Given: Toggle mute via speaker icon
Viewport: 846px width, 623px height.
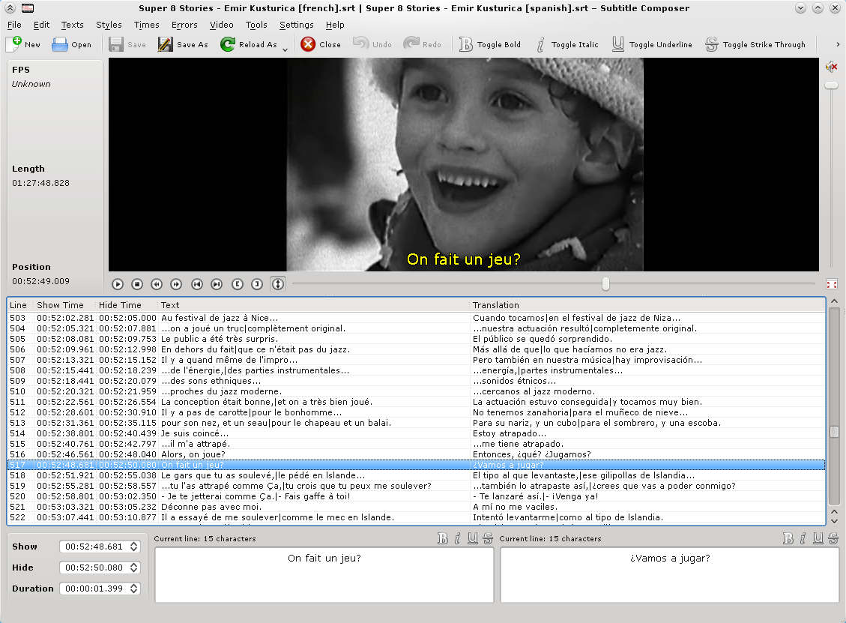Looking at the screenshot, I should [x=832, y=67].
